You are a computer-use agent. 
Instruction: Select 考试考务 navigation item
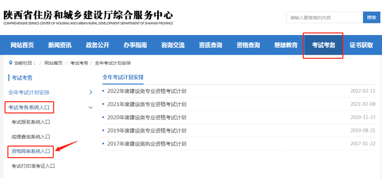click(324, 45)
